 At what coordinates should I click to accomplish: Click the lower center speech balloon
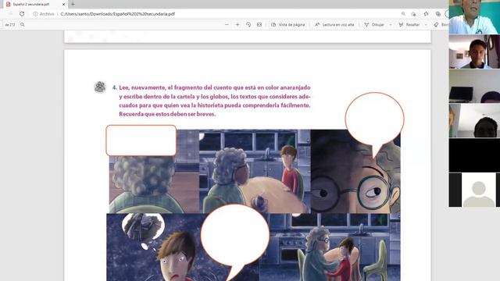[x=235, y=235]
